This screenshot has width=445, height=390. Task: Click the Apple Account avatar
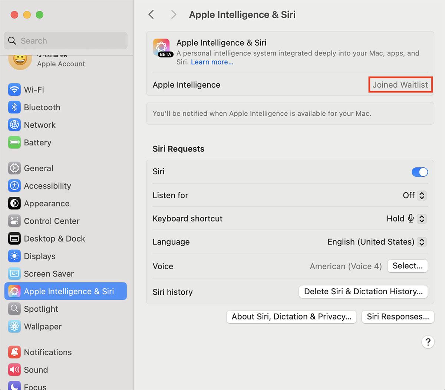pos(20,62)
